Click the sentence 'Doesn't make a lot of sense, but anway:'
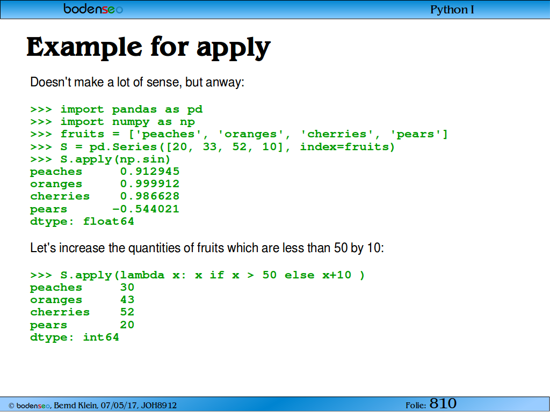Viewport: 550px width, 412px height. tap(137, 82)
